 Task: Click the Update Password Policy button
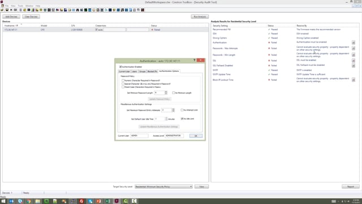(x=160, y=99)
